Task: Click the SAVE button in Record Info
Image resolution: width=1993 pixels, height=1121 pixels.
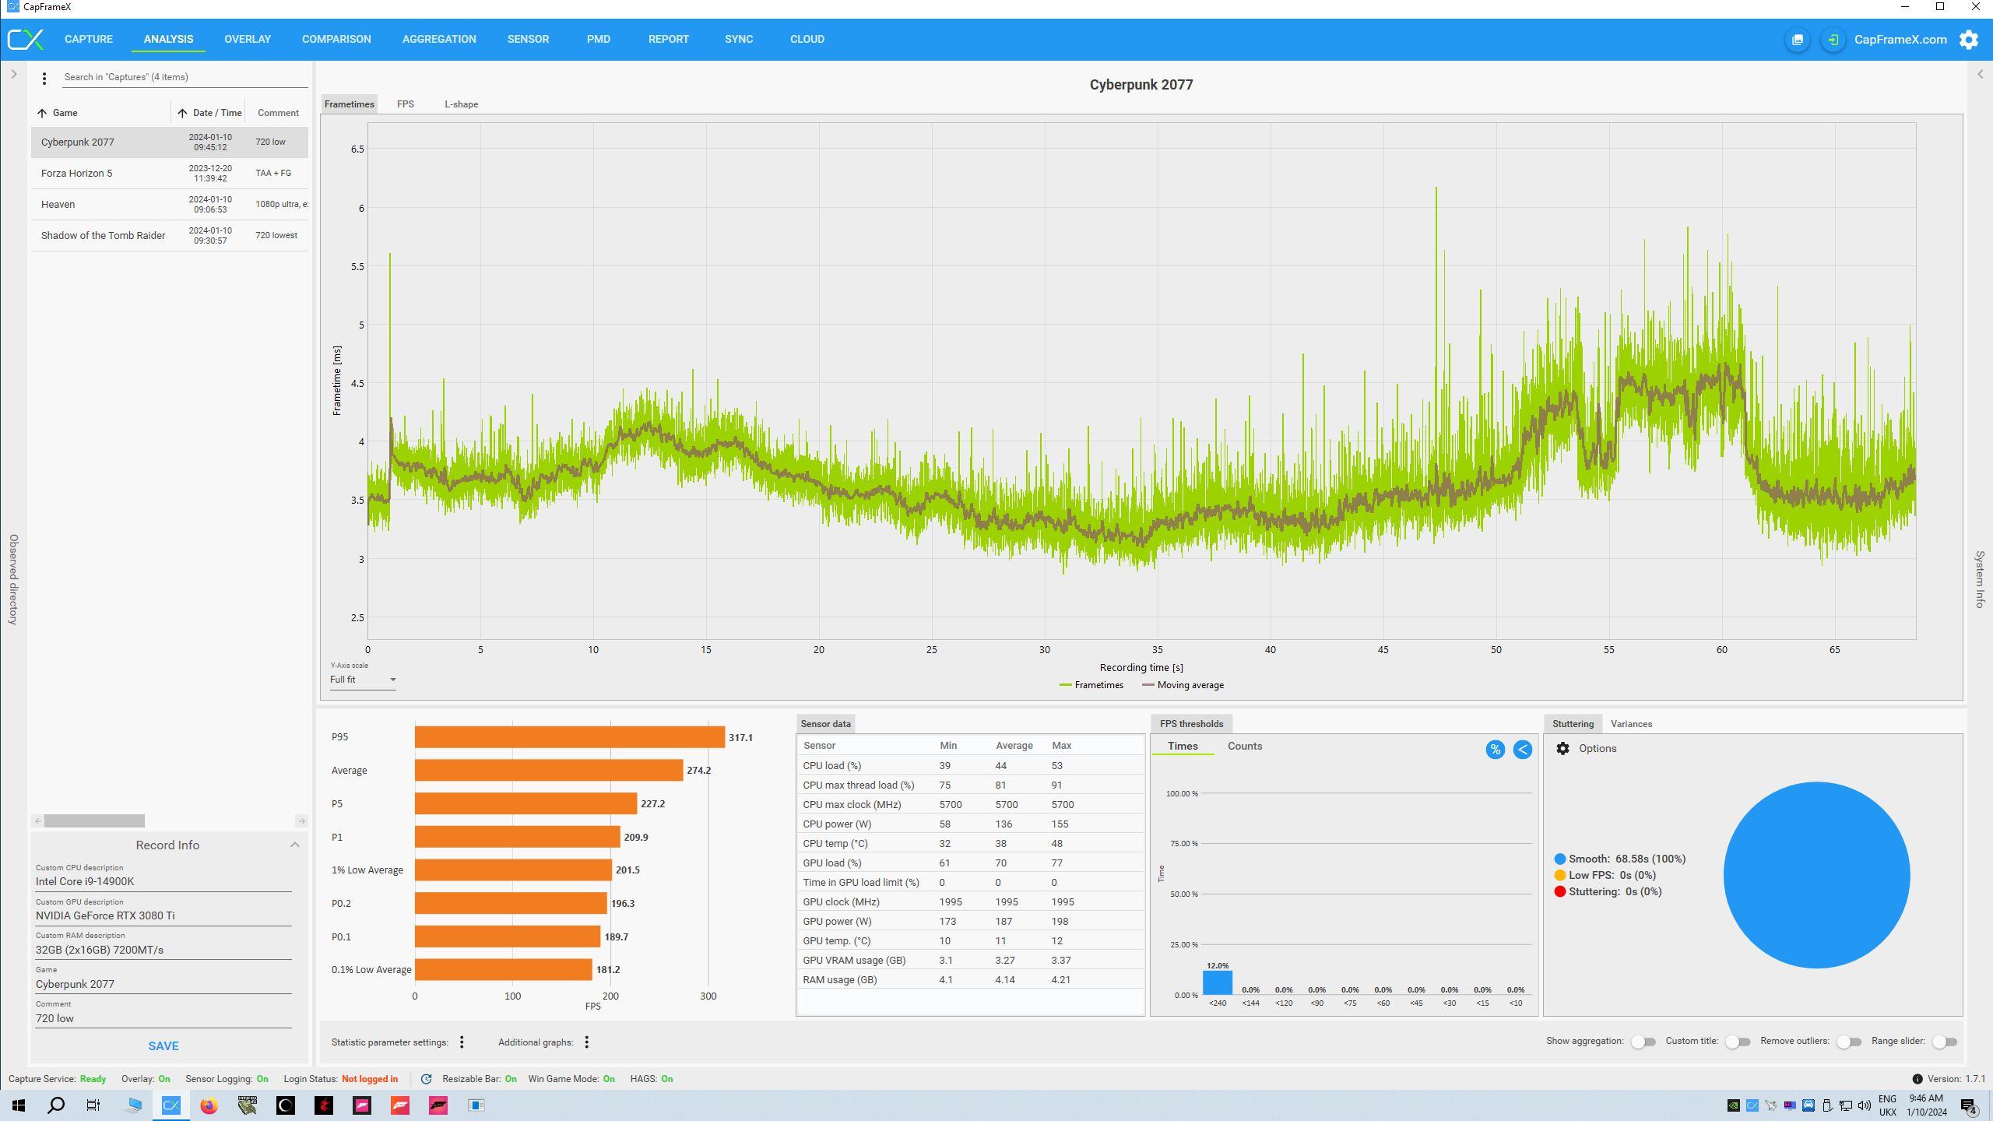Action: tap(163, 1046)
